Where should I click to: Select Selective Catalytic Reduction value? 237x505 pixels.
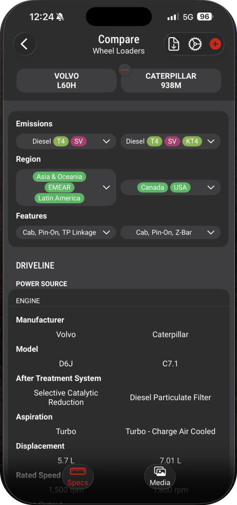(x=66, y=397)
